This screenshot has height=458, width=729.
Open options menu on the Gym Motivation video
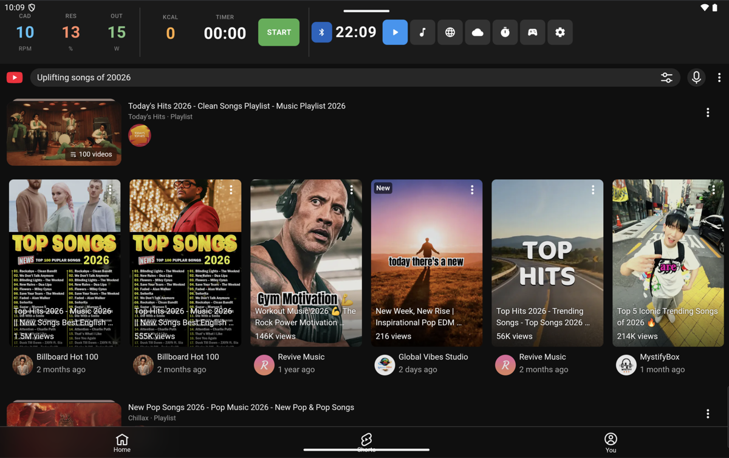tap(351, 190)
